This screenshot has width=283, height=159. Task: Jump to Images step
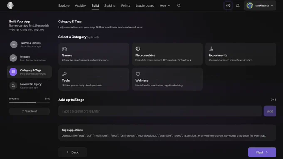[29, 58]
